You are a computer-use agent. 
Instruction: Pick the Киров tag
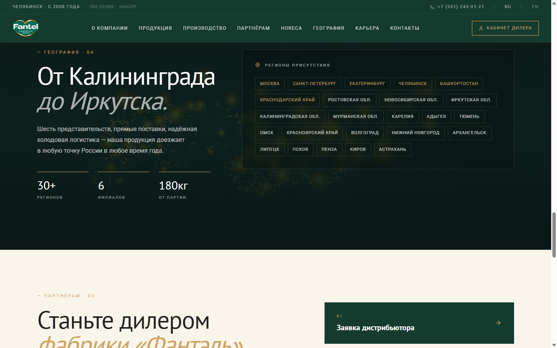pos(358,150)
